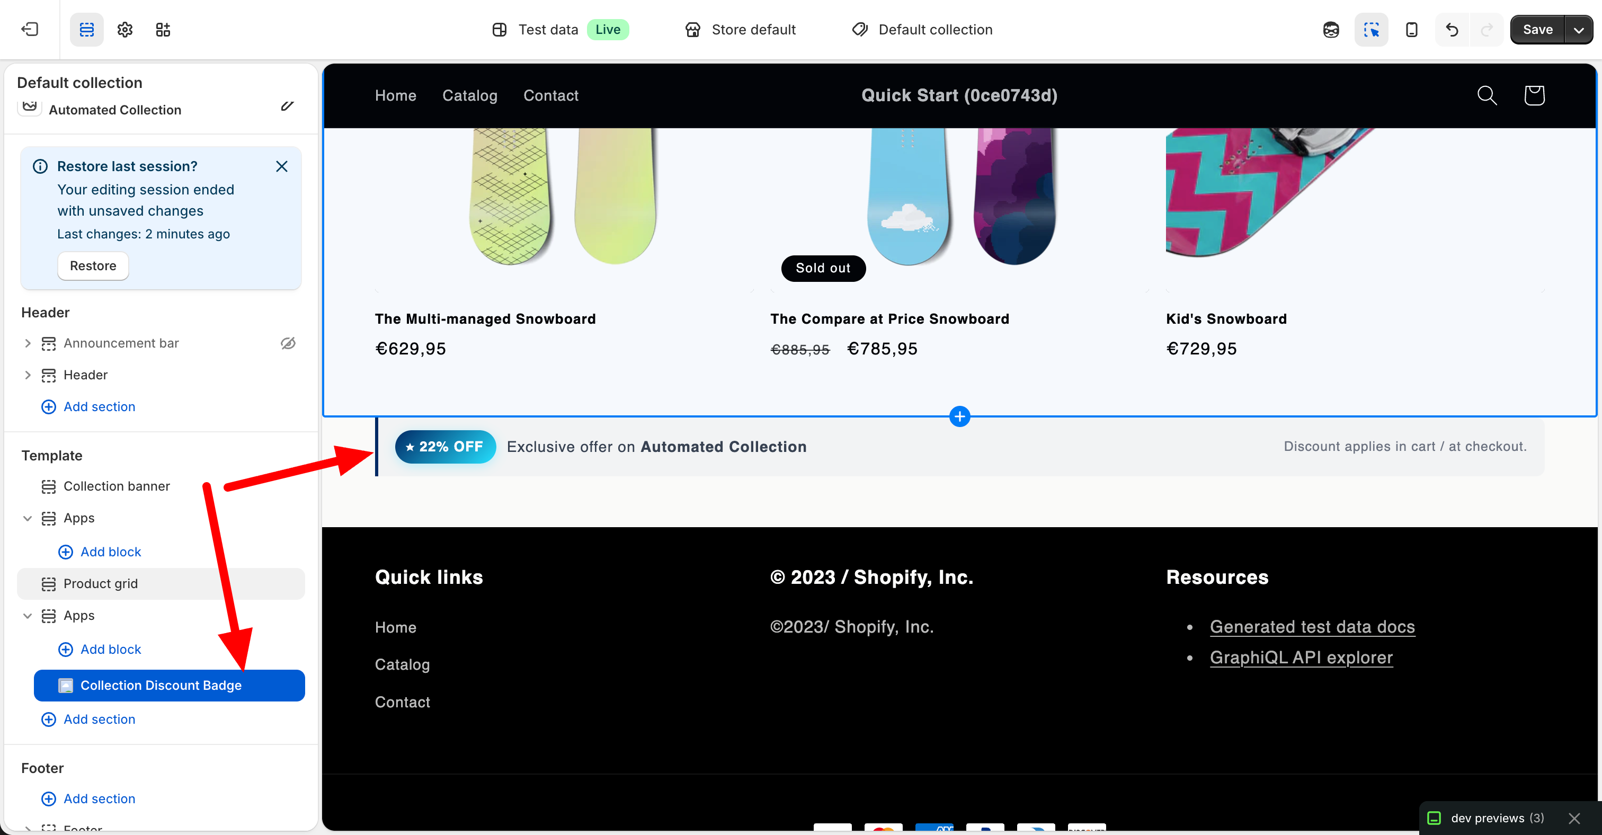Add section under Footer group
The image size is (1602, 835).
click(88, 799)
